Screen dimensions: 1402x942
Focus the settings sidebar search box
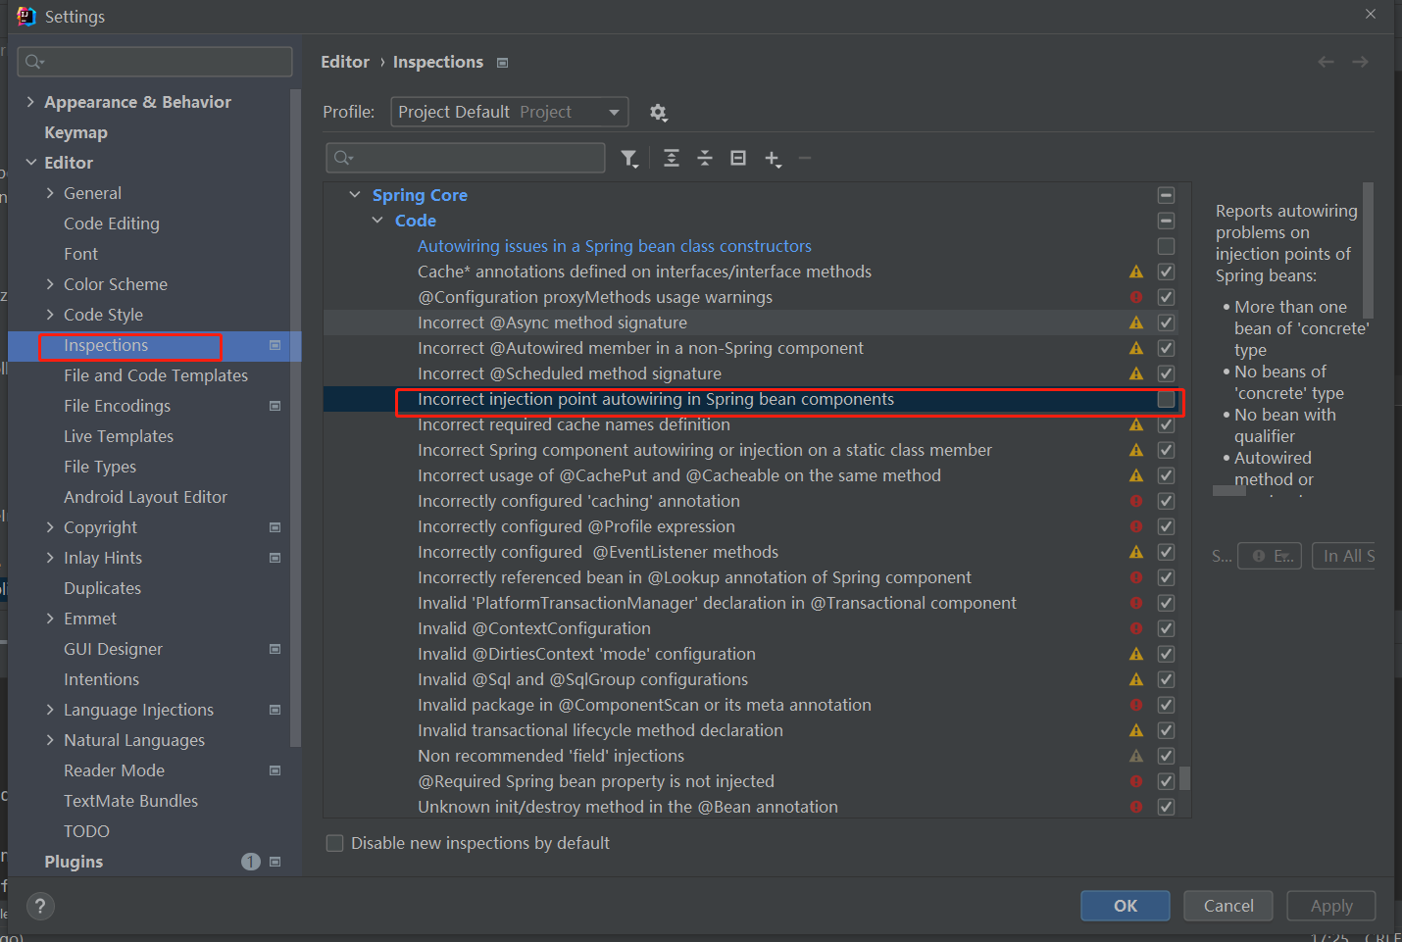pos(155,62)
